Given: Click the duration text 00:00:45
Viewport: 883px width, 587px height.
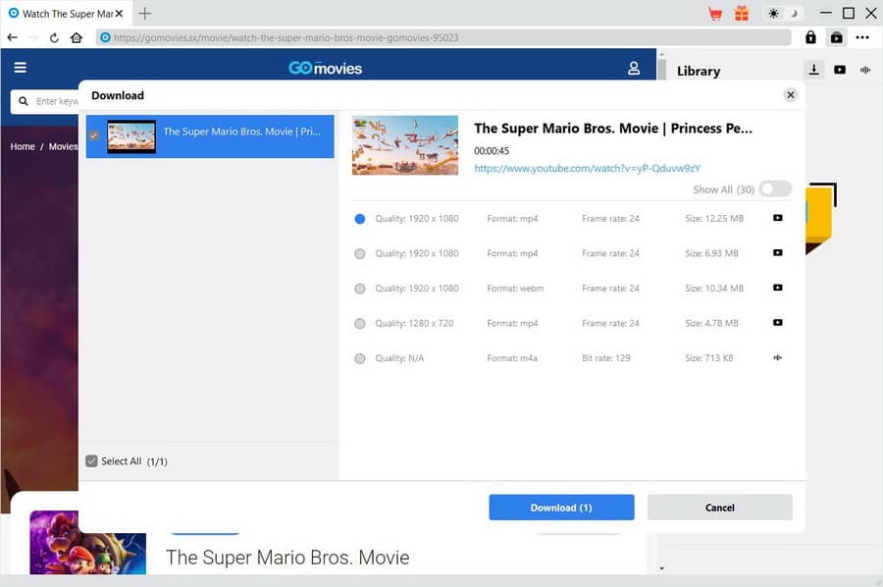Looking at the screenshot, I should [x=492, y=151].
